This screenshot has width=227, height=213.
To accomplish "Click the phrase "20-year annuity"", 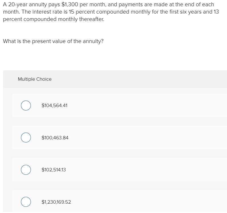I will tap(25, 5).
